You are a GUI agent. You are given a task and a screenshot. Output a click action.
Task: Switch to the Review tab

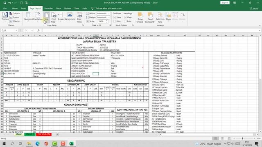point(68,8)
